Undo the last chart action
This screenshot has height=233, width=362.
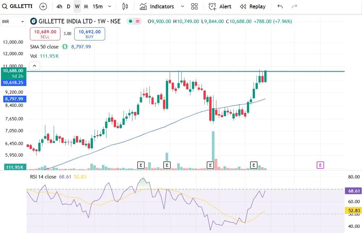[x=280, y=6]
